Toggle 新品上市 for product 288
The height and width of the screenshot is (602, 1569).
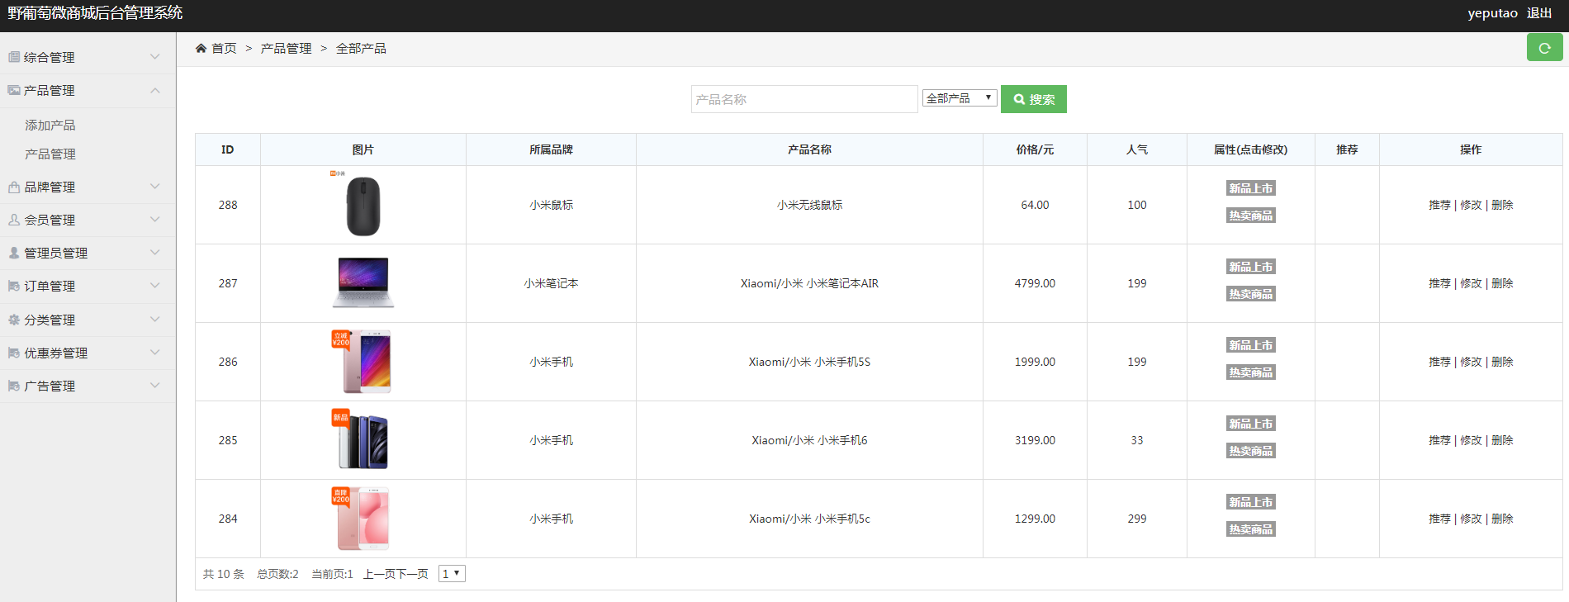pyautogui.click(x=1251, y=188)
